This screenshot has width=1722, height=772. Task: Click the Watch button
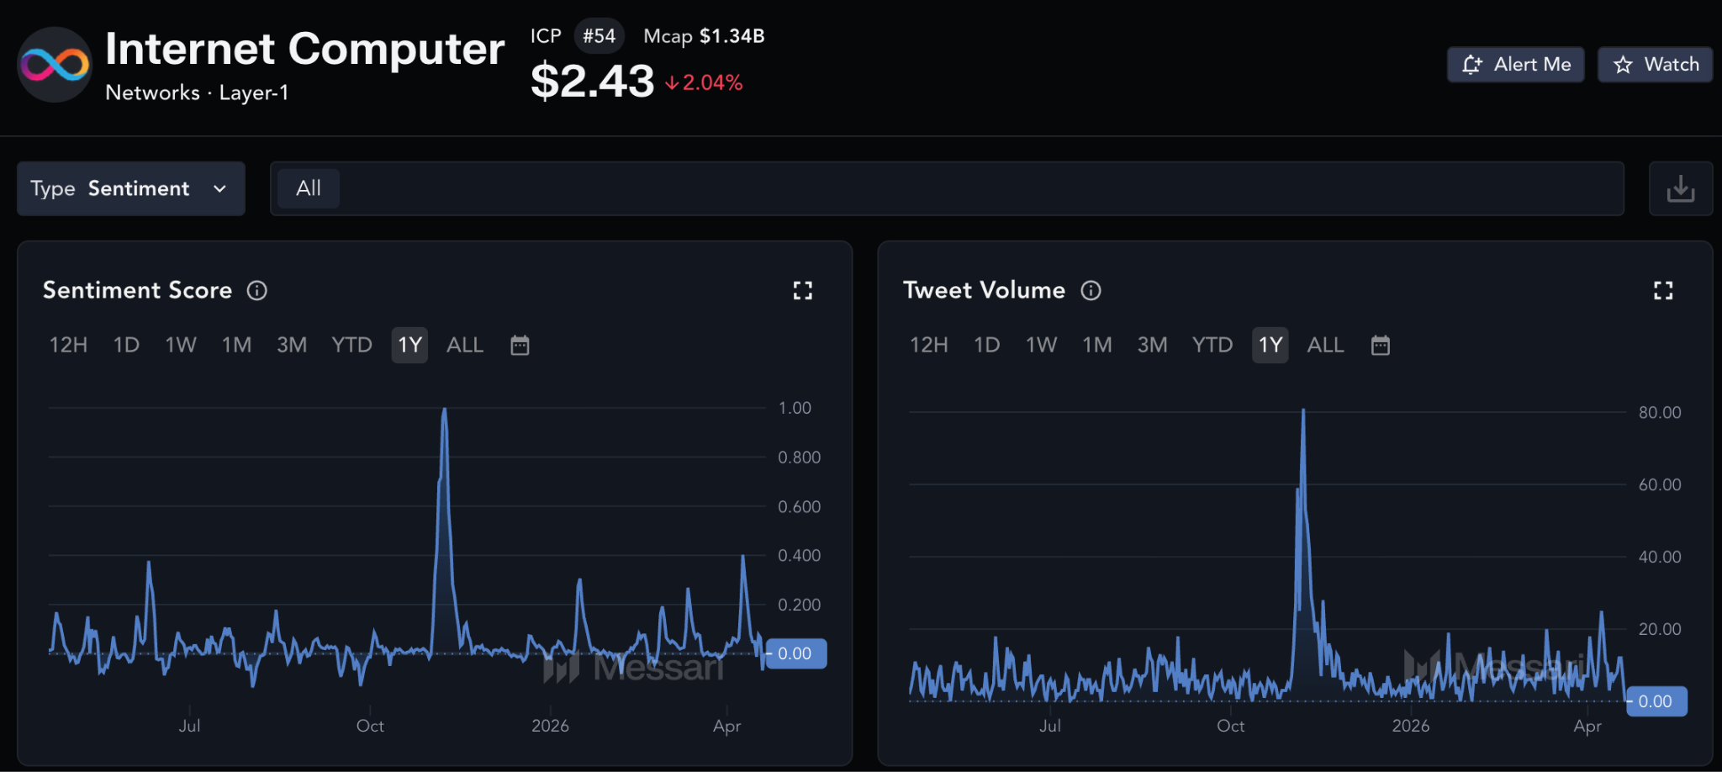1655,65
